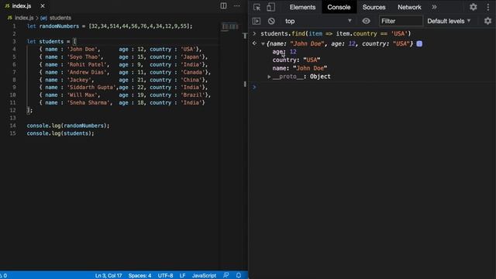Click the 'Sneha Sharma' student row
The image size is (496, 279).
coord(122,103)
